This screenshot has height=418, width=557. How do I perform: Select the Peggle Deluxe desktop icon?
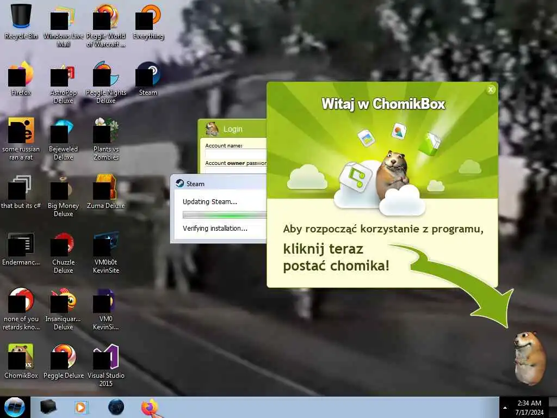[63, 361]
